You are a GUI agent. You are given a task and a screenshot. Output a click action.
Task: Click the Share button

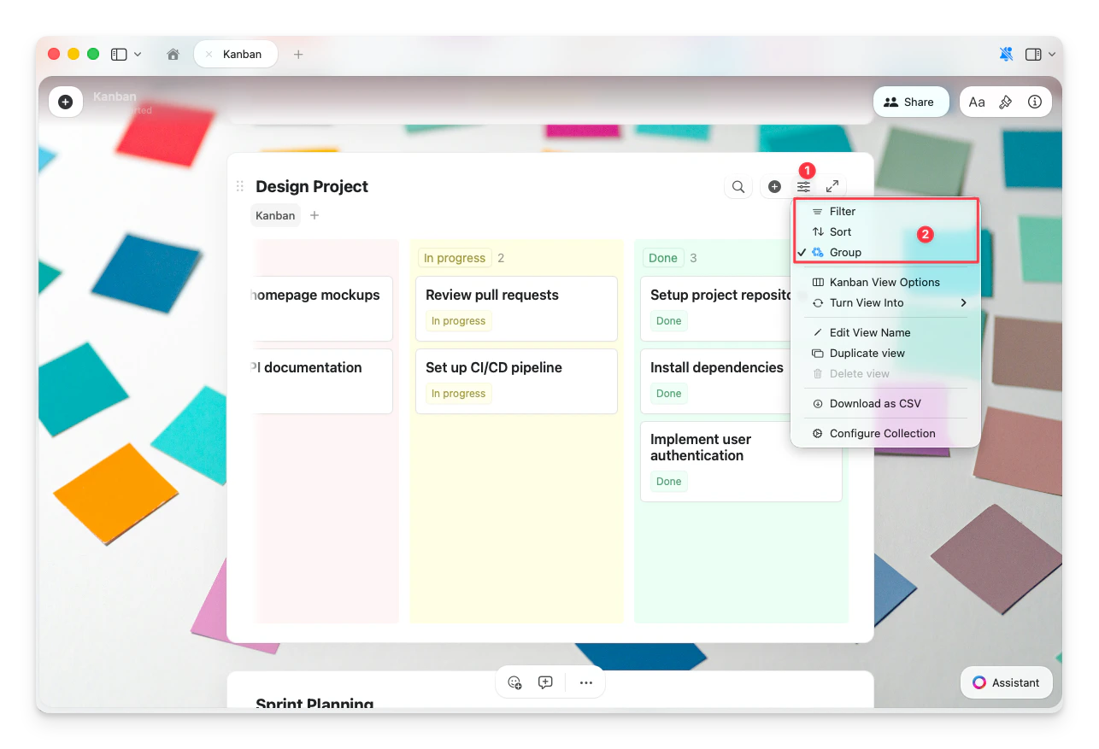[911, 102]
